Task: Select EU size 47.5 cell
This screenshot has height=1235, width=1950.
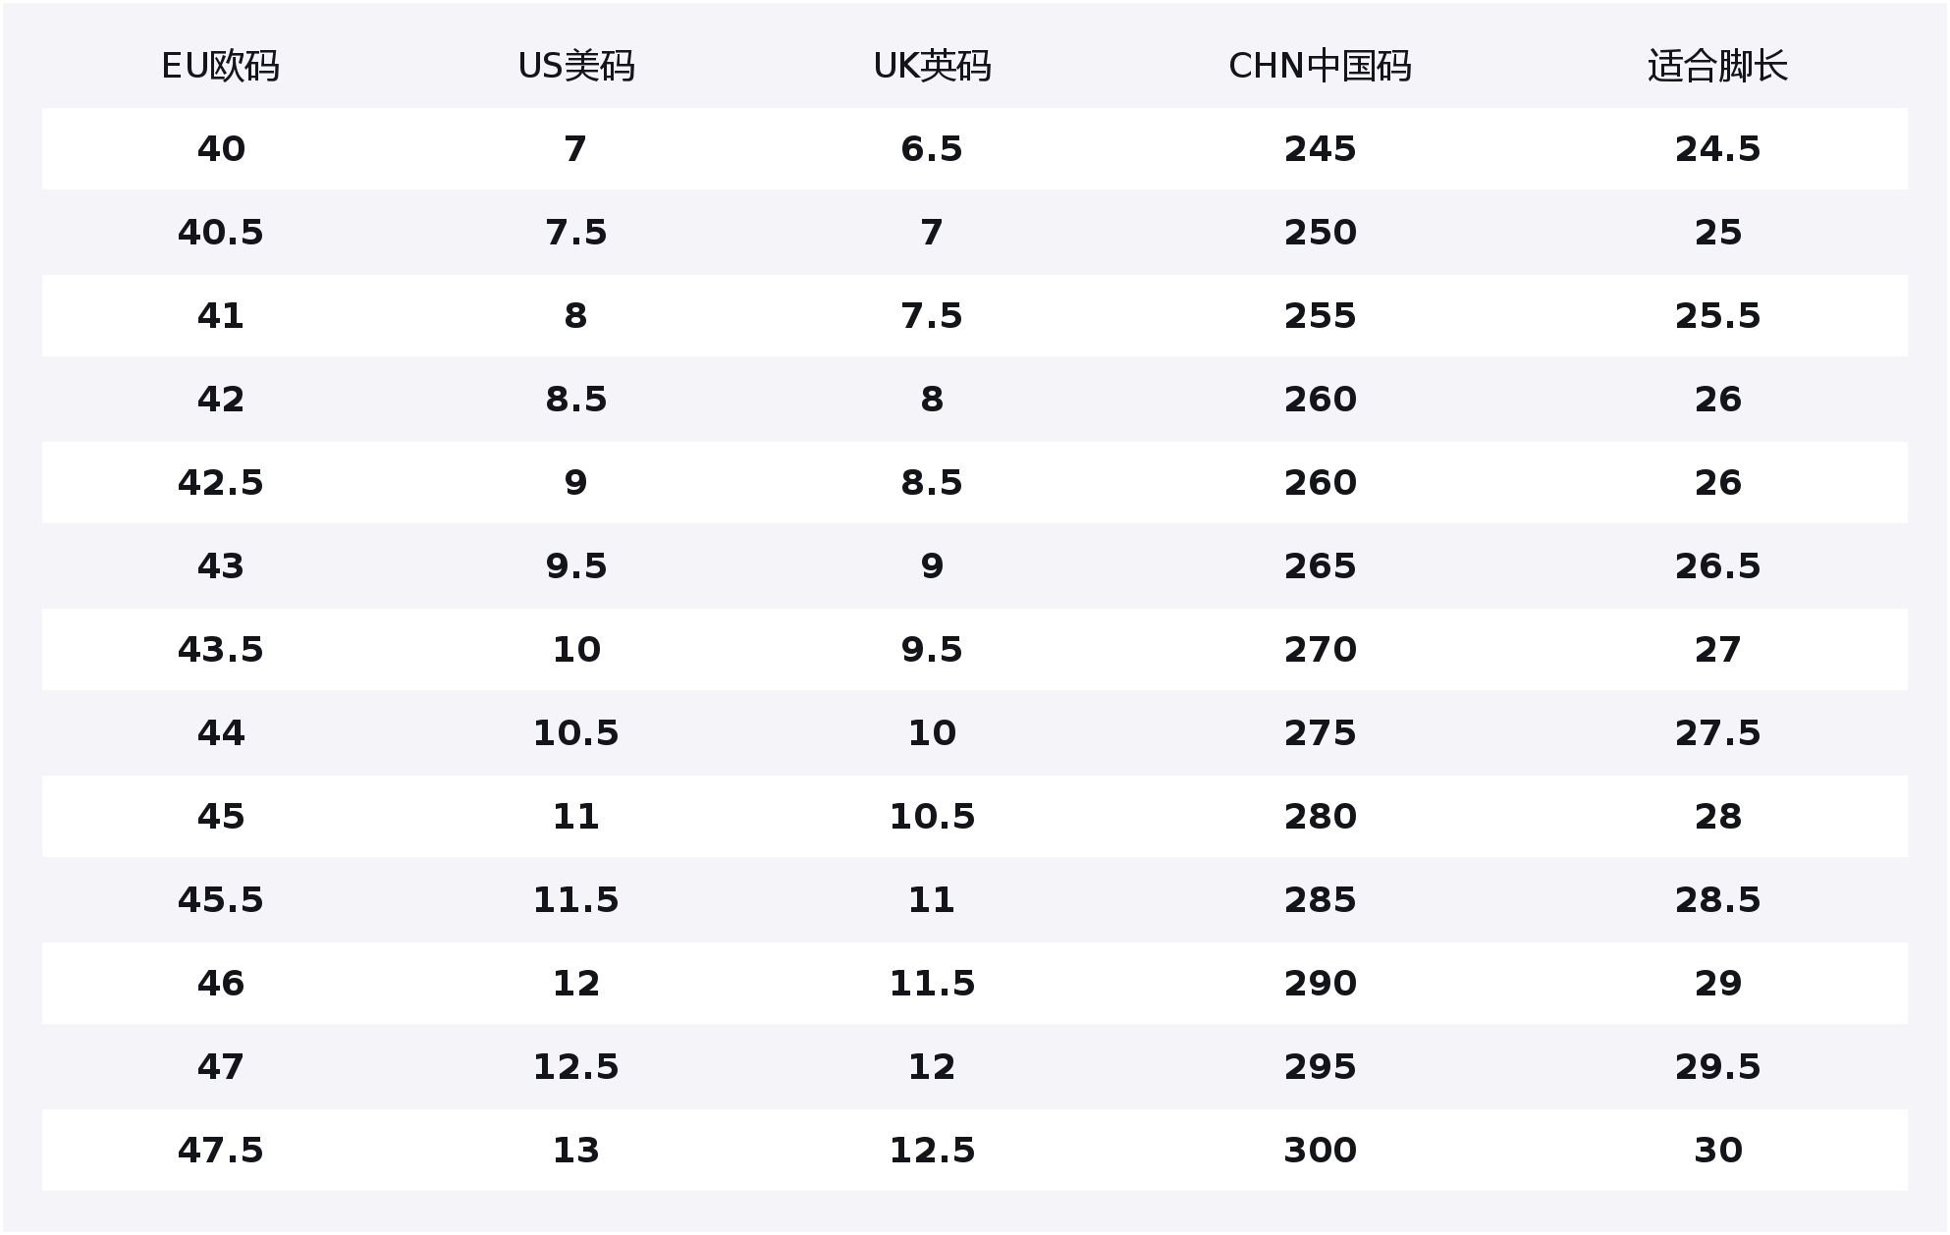Action: [x=221, y=1151]
